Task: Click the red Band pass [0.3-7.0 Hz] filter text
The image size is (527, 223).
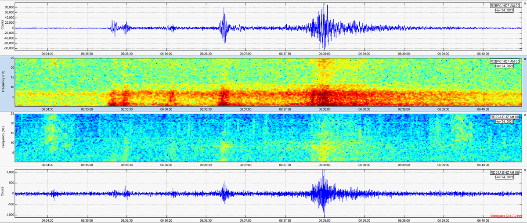Action: (x=505, y=216)
